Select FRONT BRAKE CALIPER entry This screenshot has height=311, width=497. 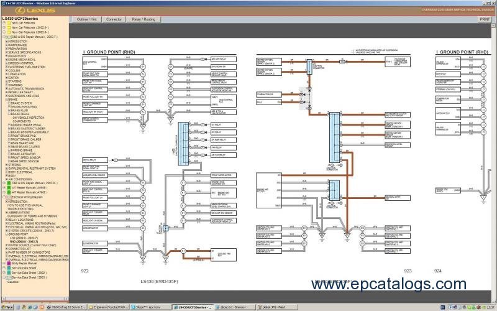click(x=26, y=139)
